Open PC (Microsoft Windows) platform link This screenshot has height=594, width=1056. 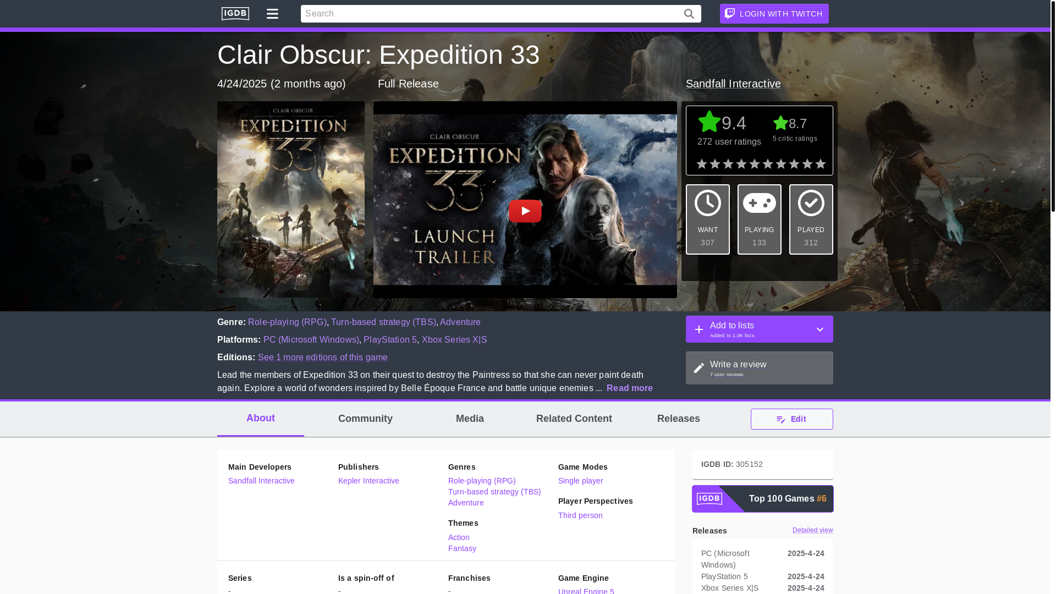coord(311,340)
